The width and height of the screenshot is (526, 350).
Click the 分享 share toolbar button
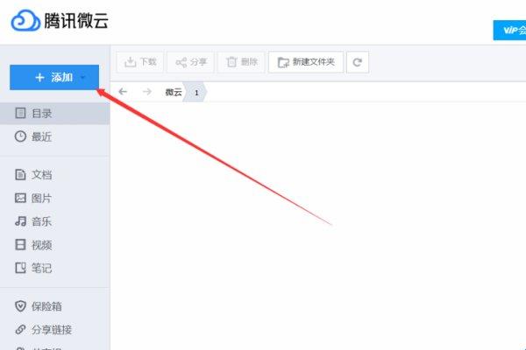point(190,62)
